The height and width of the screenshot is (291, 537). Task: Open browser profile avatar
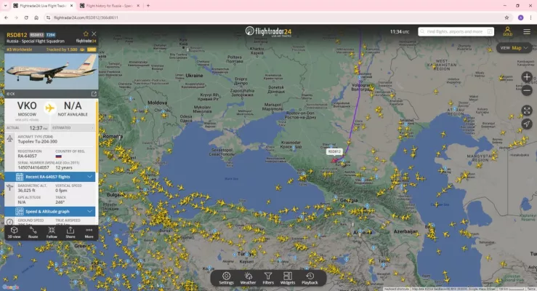coord(520,17)
